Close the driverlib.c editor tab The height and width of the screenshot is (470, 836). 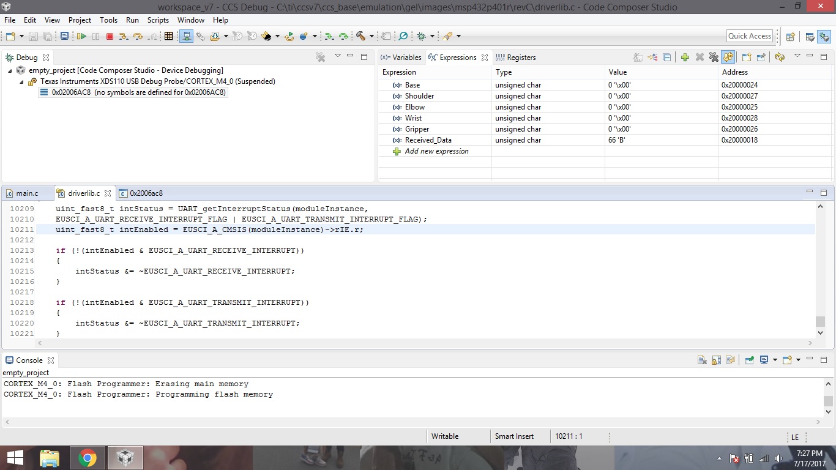[108, 193]
